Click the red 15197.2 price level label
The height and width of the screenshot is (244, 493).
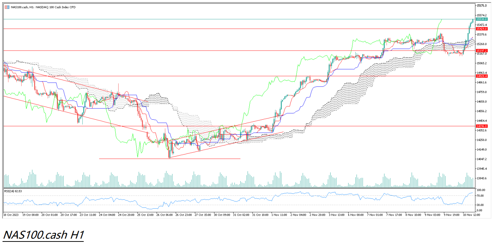pyautogui.click(x=481, y=51)
